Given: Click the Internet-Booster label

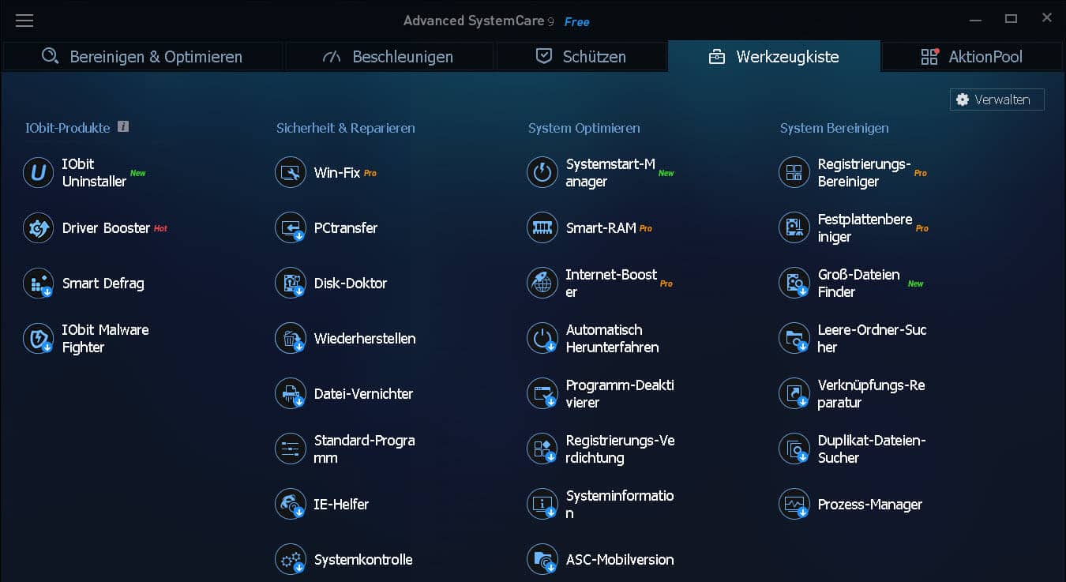Looking at the screenshot, I should (611, 283).
